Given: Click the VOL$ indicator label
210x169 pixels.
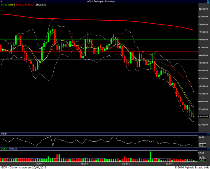Looking at the screenshot, I should (4, 149).
